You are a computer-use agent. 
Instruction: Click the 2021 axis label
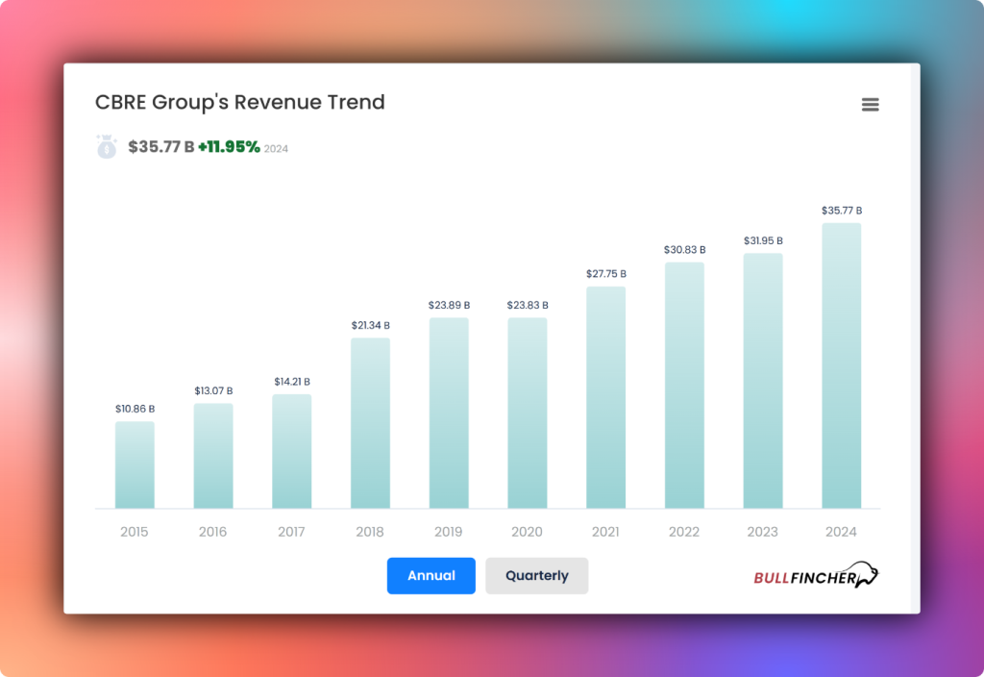tap(605, 532)
